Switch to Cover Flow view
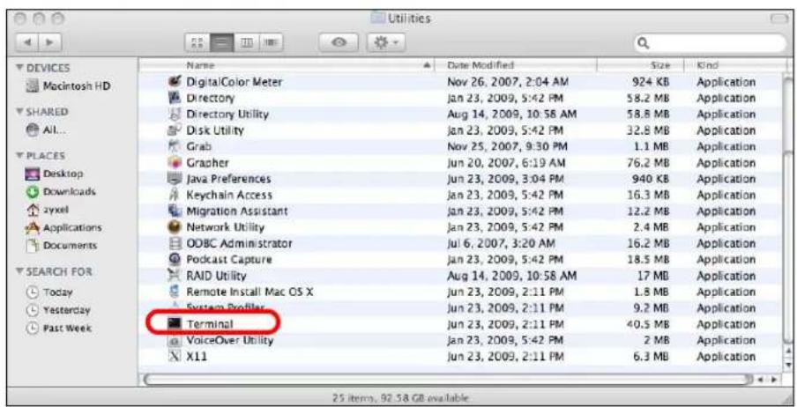Viewport: 797px width, 407px height. (270, 43)
